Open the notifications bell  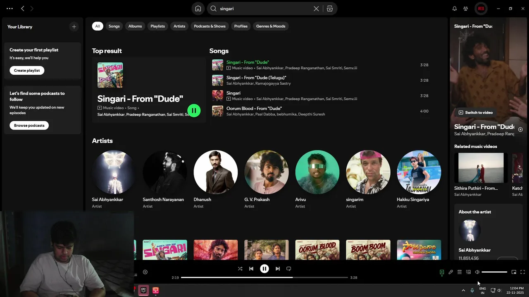tap(455, 9)
